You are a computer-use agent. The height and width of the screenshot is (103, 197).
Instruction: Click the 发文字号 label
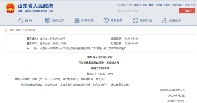(x=32, y=43)
